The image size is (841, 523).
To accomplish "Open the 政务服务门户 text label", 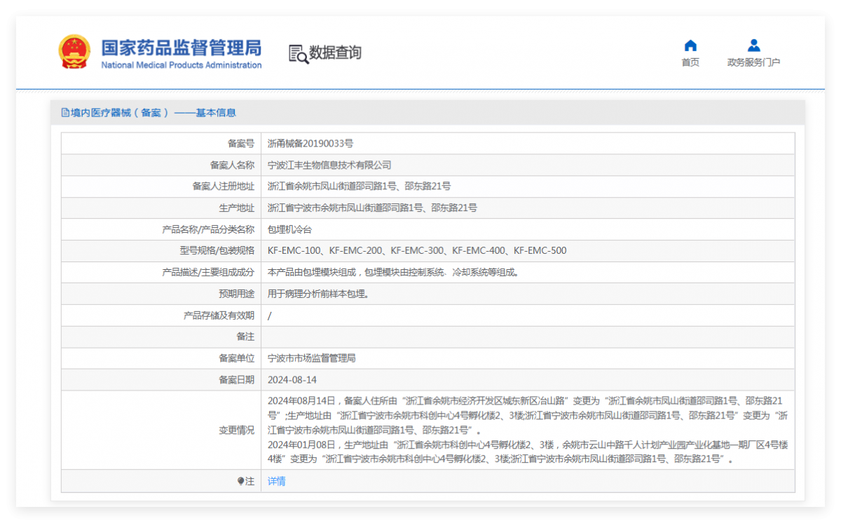I will (x=753, y=62).
